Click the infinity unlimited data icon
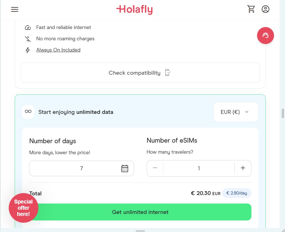This screenshot has width=285, height=232. point(28,112)
